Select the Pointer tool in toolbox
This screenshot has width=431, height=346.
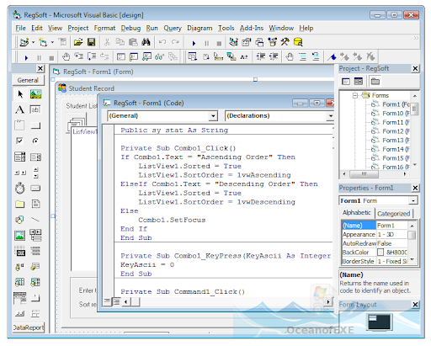tap(20, 94)
